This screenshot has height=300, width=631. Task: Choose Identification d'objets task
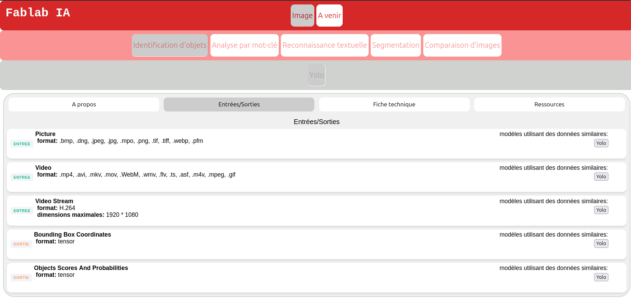pyautogui.click(x=170, y=45)
